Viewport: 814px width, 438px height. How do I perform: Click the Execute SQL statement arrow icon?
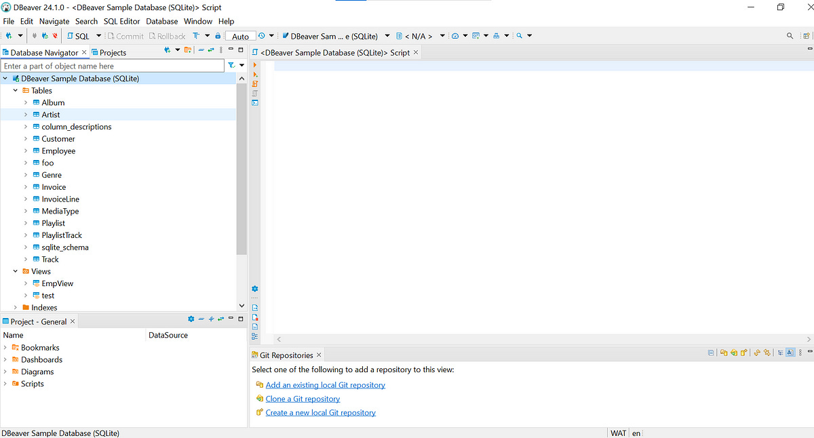[x=255, y=65]
